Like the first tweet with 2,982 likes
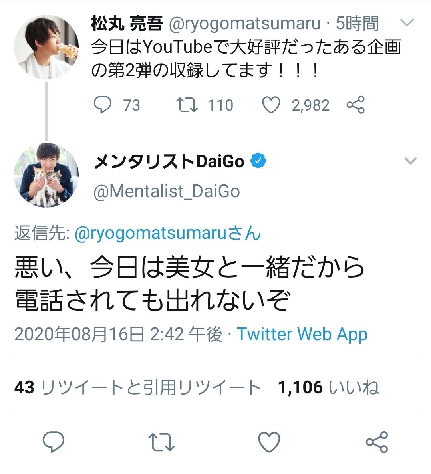Image resolution: width=431 pixels, height=474 pixels. point(271,105)
